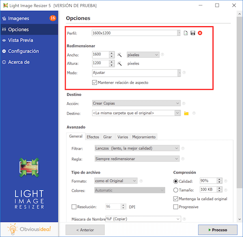Screen dimensions: 243x237
Task: Click the Altura 1200 input field
Action: (x=100, y=63)
